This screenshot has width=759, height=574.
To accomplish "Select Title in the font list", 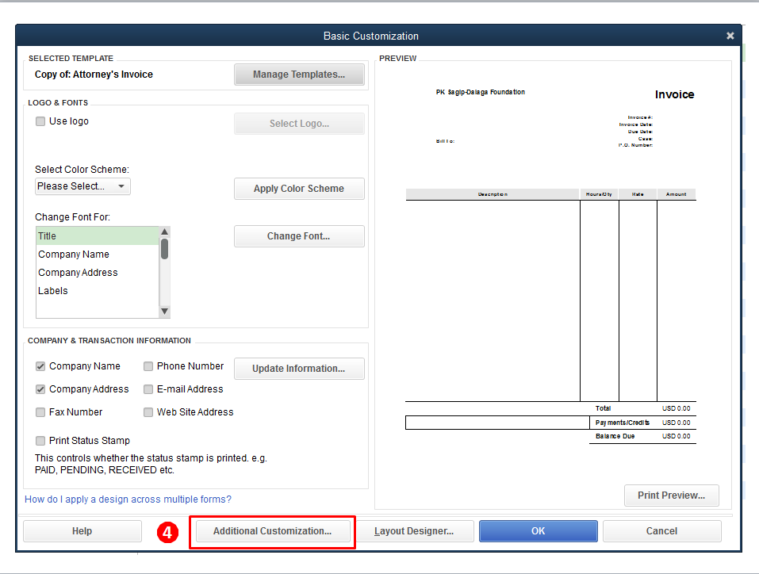I will click(98, 236).
